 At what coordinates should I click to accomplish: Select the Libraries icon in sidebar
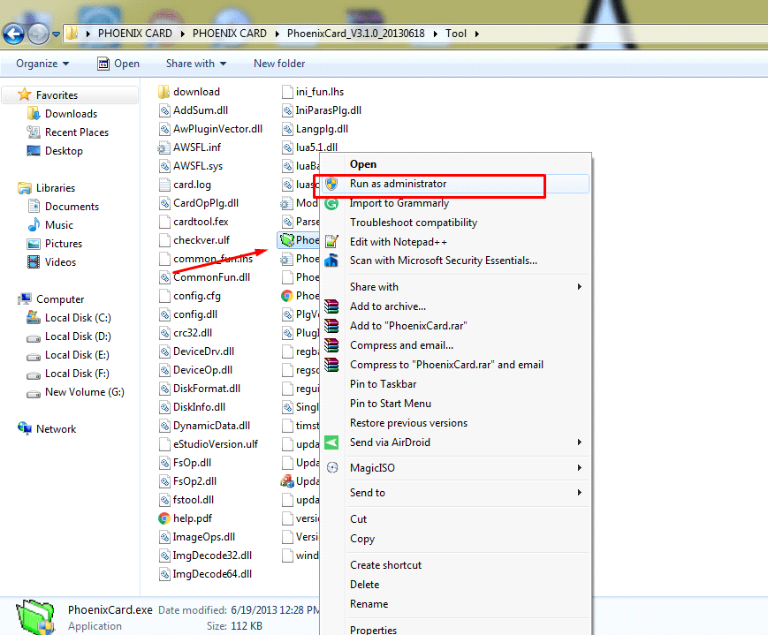tap(25, 188)
